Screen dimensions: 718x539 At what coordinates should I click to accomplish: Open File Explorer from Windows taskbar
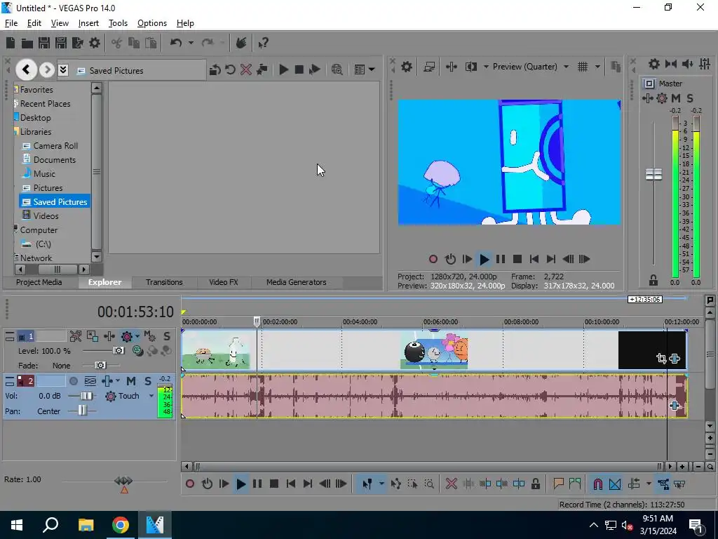tap(86, 525)
